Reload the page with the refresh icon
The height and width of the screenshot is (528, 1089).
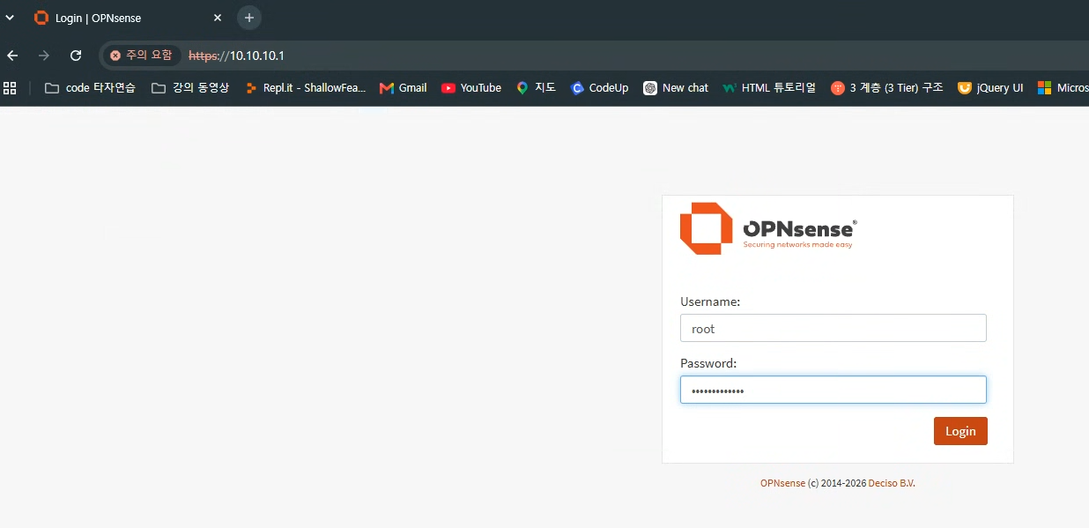76,56
